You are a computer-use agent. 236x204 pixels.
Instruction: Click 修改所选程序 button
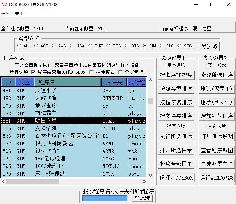(217, 75)
